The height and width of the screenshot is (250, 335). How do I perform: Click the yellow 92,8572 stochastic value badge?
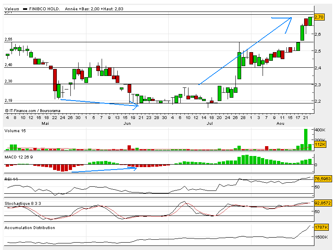click(x=323, y=203)
